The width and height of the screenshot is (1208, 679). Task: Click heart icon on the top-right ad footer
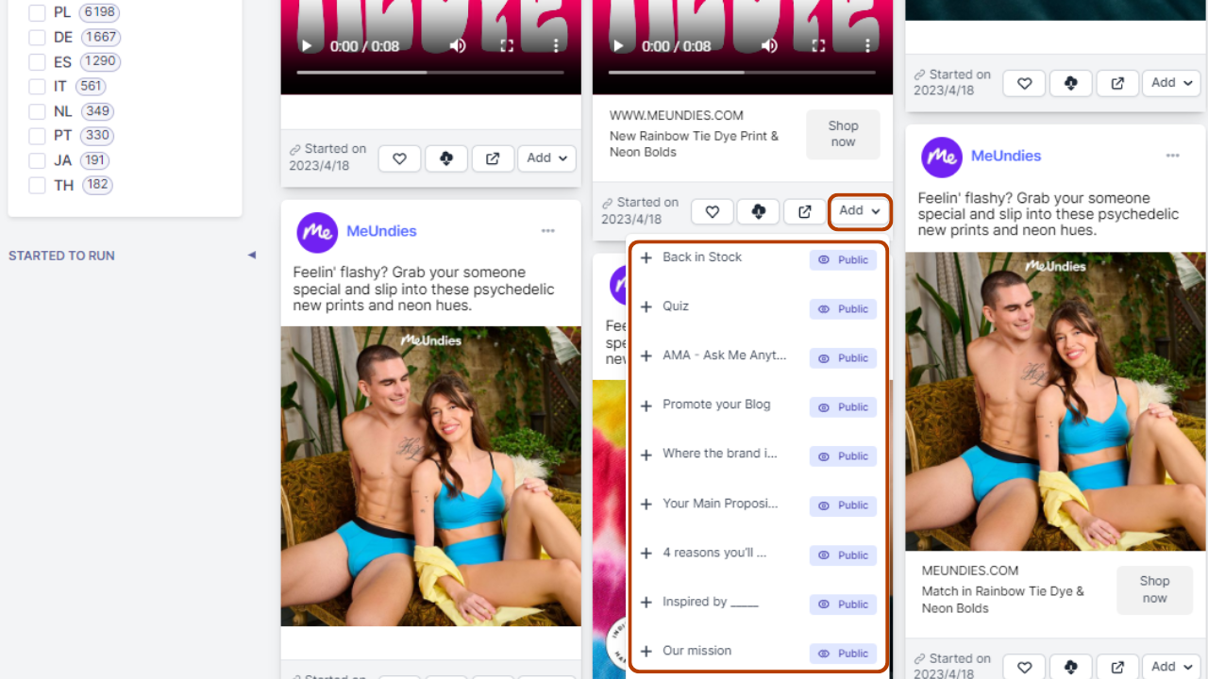[1024, 83]
